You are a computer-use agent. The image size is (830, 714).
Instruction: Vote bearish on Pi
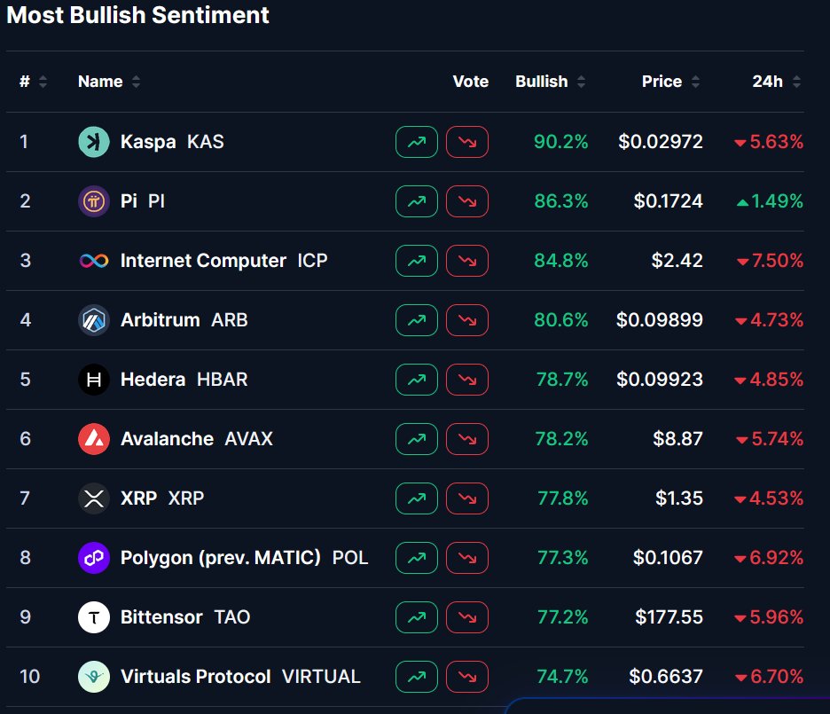(x=467, y=201)
